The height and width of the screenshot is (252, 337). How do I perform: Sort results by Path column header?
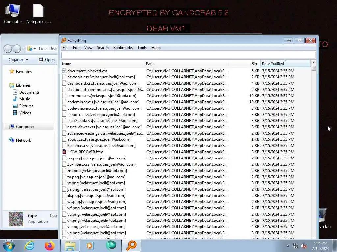187,64
